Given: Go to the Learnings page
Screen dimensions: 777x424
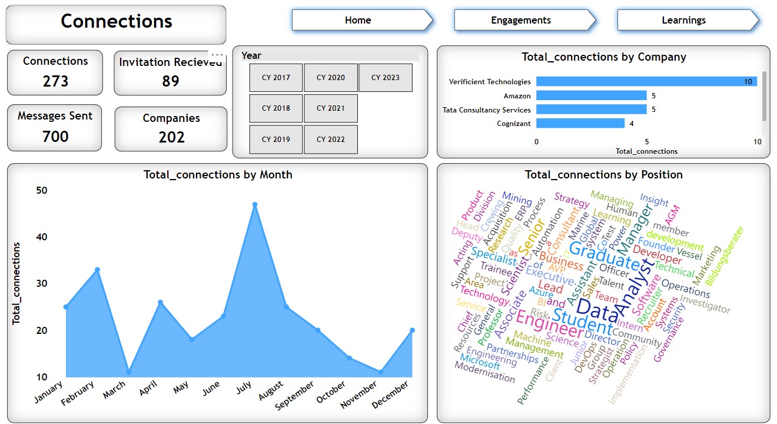Looking at the screenshot, I should [683, 20].
